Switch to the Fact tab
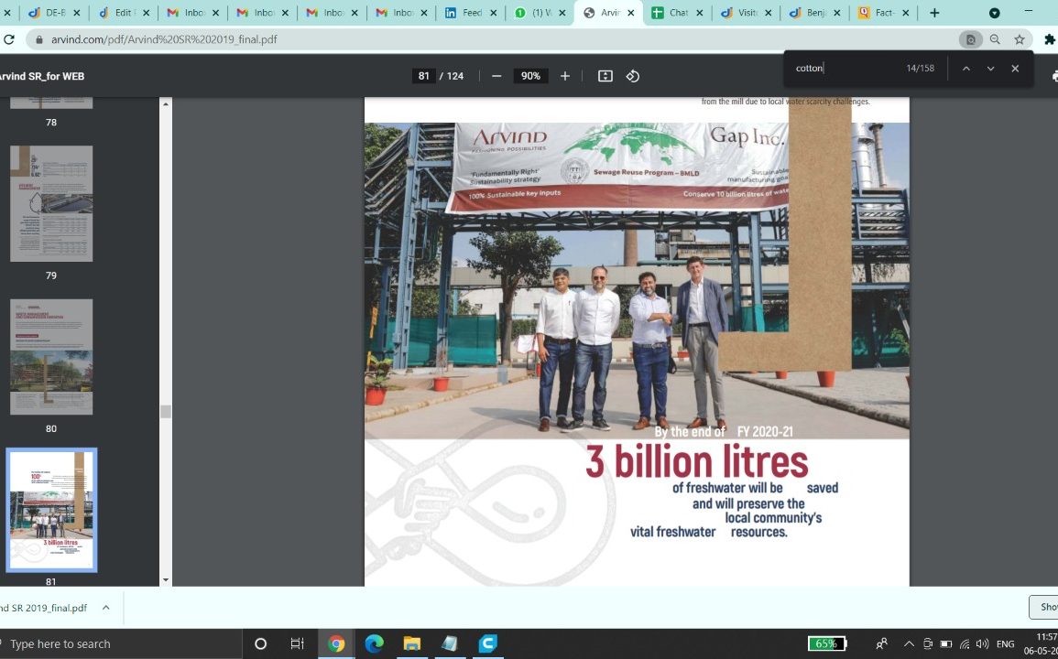Screen dimensions: 1058x659 tap(884, 13)
